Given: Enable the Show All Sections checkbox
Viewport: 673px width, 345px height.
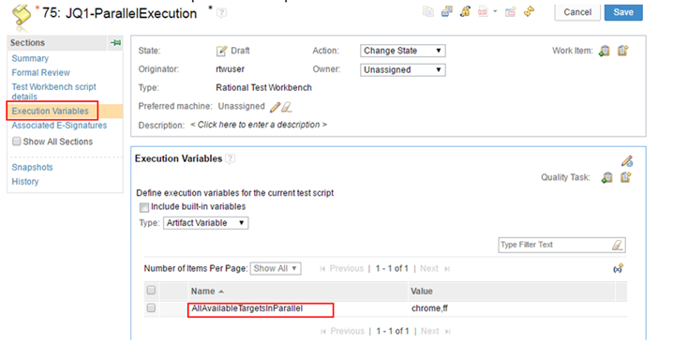Looking at the screenshot, I should (16, 142).
